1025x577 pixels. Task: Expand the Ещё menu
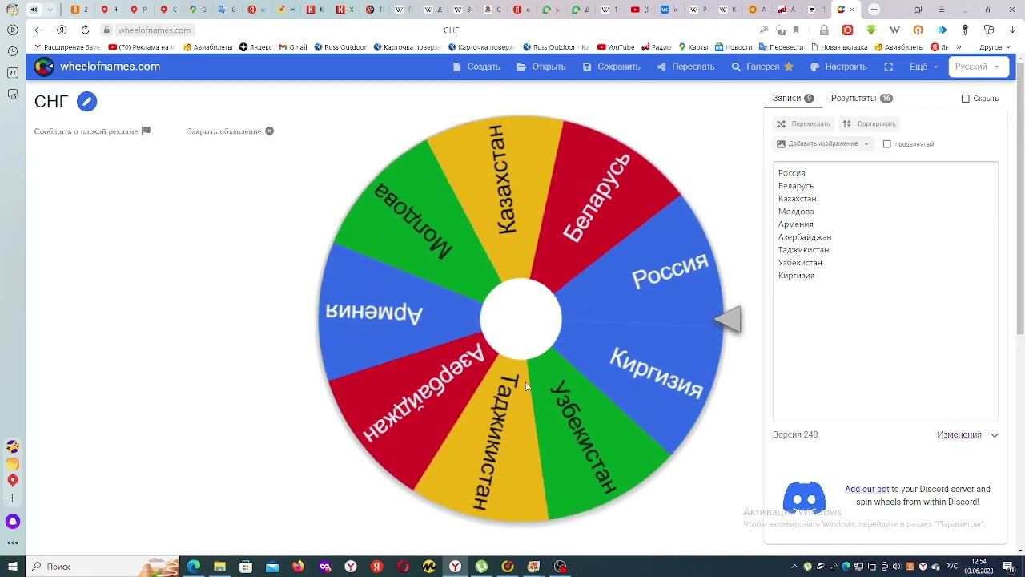pos(923,67)
